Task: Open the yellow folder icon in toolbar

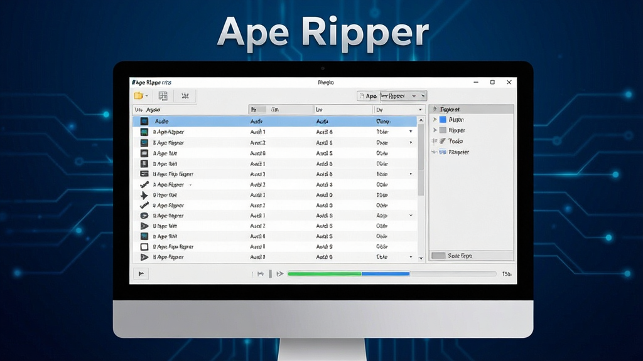Action: point(139,96)
